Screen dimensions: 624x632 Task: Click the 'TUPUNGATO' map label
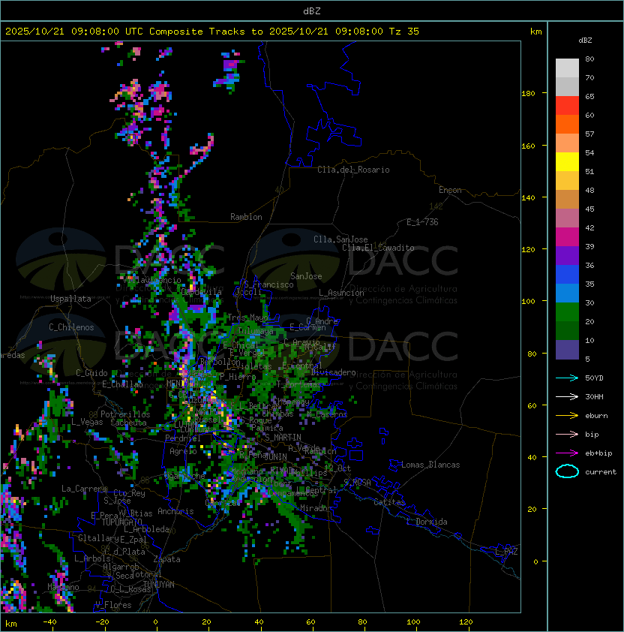[121, 522]
